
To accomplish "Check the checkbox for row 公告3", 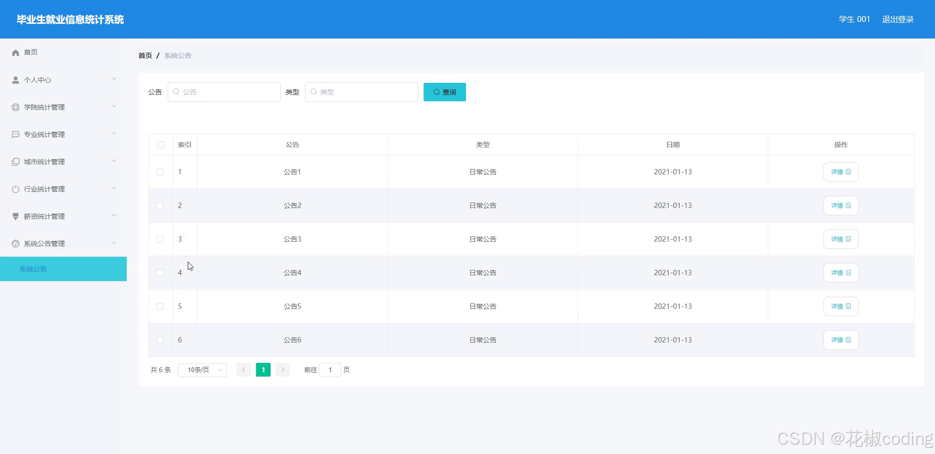I will [160, 239].
